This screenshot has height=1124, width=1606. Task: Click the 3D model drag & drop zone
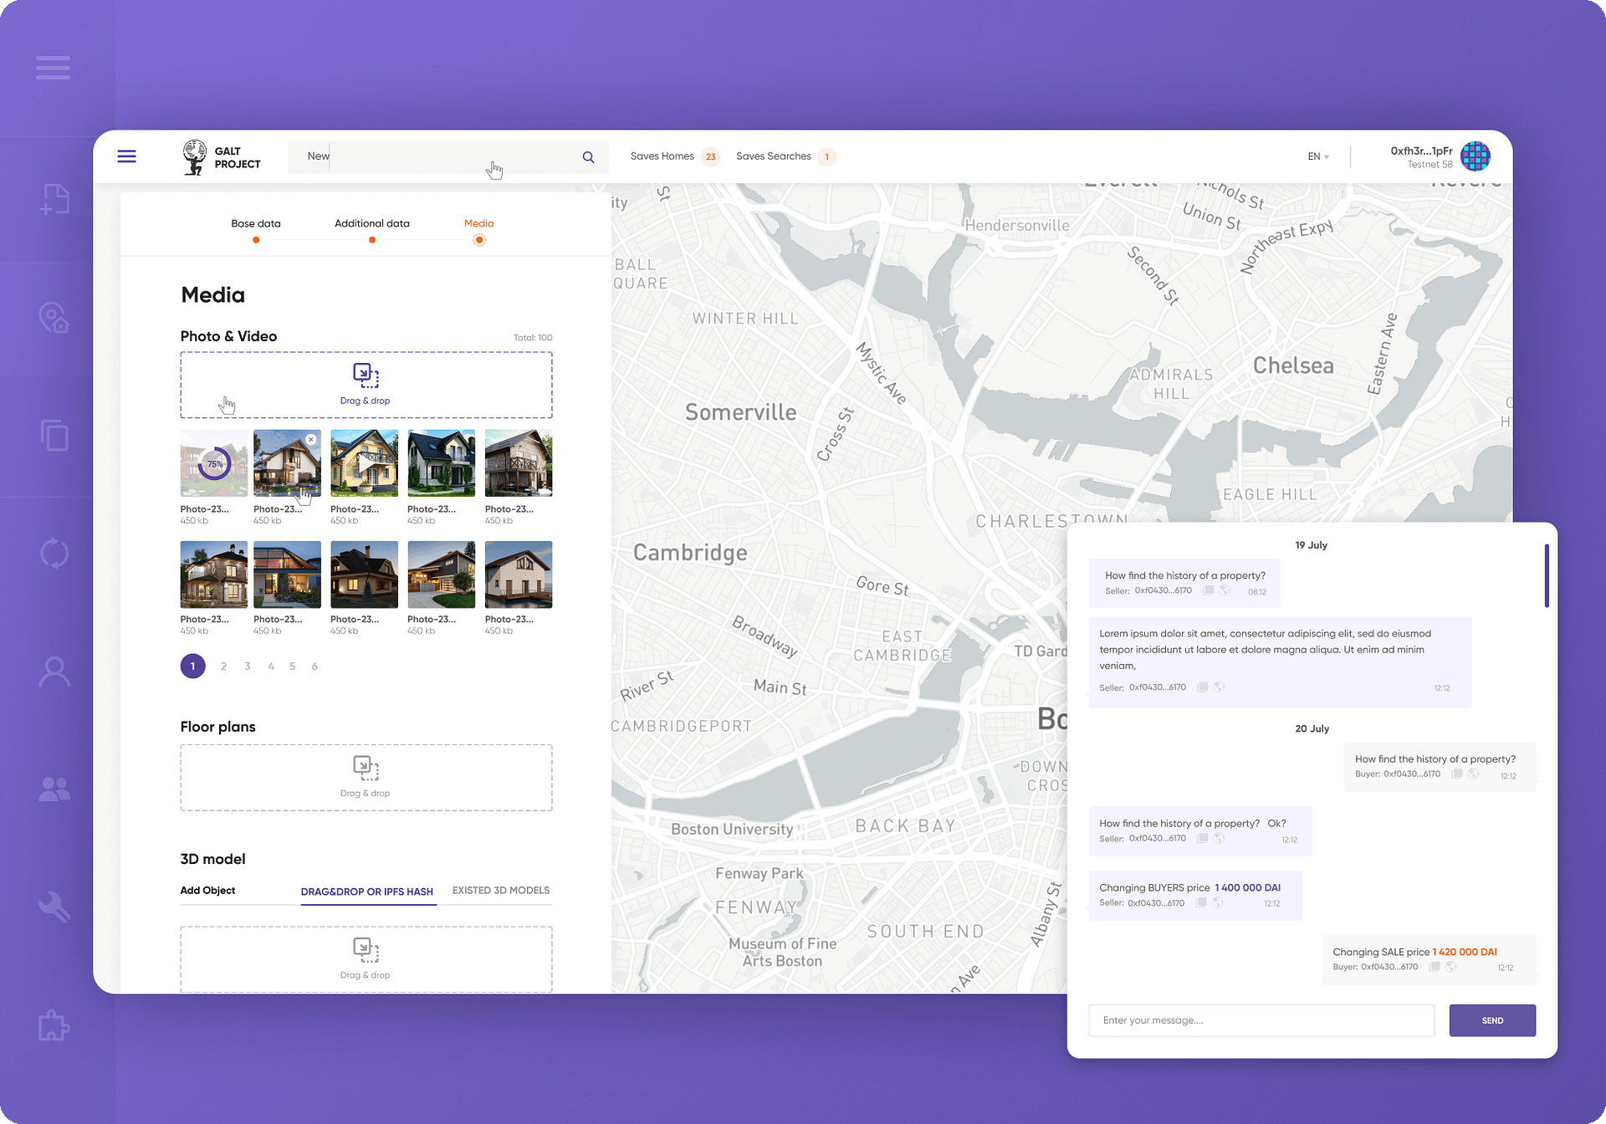[366, 959]
